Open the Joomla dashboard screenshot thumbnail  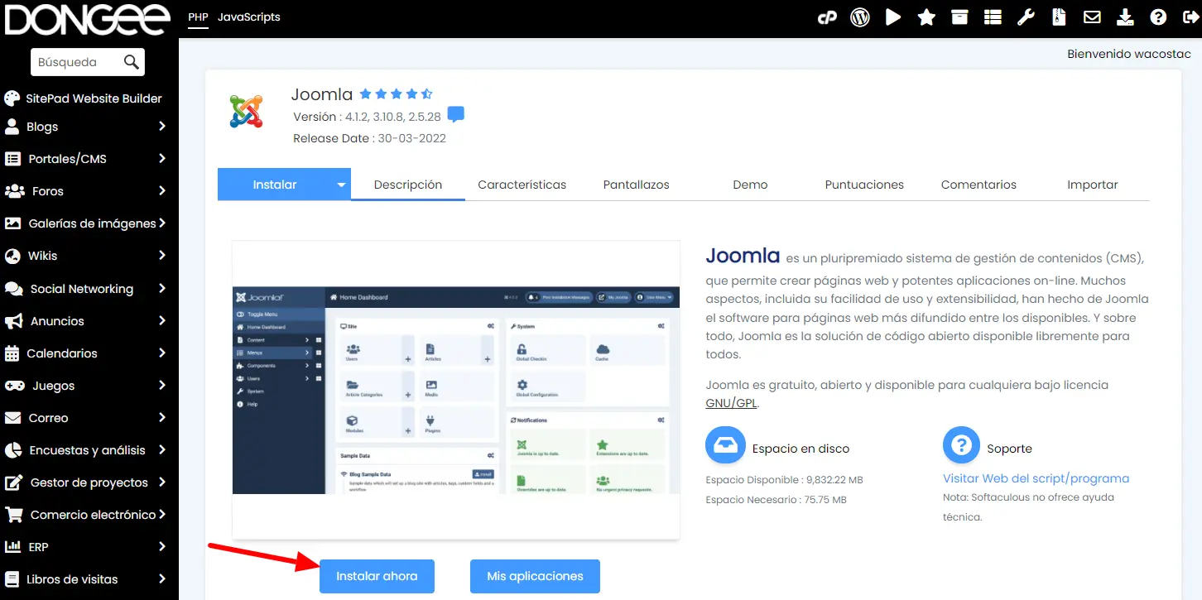(x=456, y=391)
